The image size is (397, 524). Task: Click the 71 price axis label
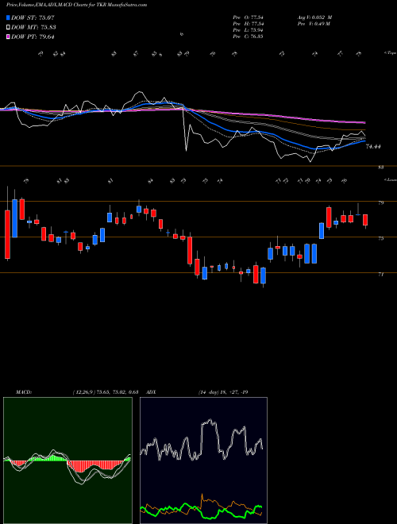381,275
